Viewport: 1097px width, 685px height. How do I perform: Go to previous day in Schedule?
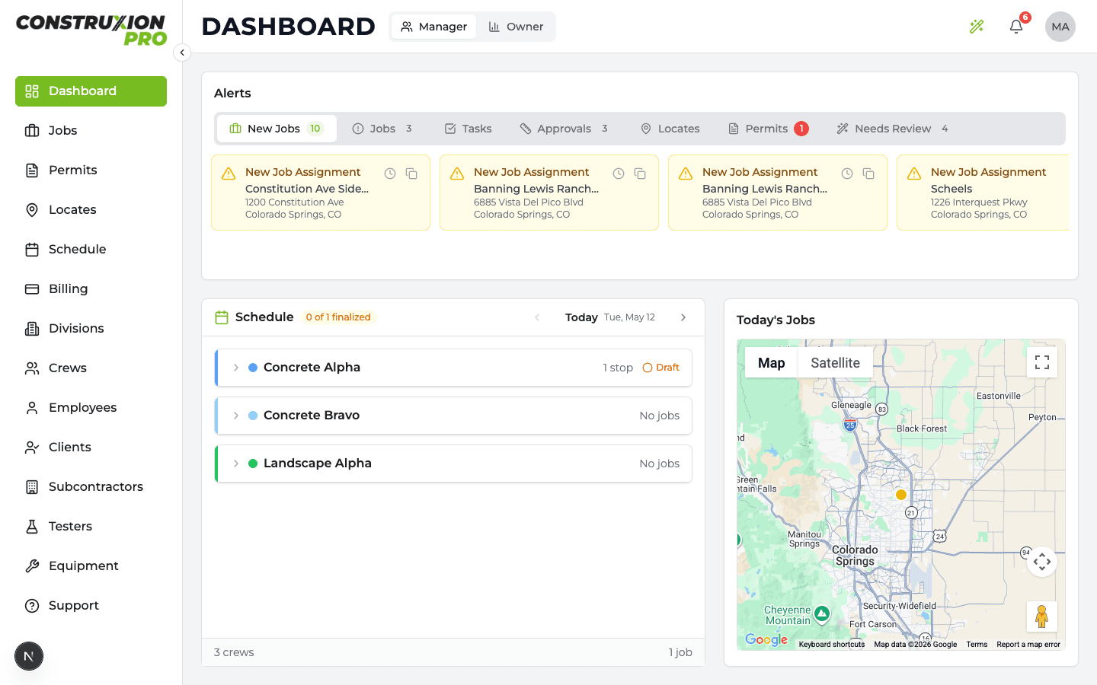coord(537,317)
